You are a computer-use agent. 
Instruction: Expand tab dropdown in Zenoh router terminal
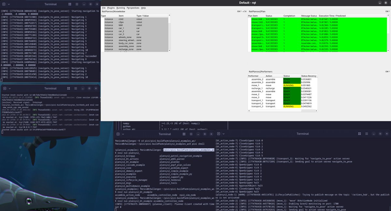tap(10, 88)
